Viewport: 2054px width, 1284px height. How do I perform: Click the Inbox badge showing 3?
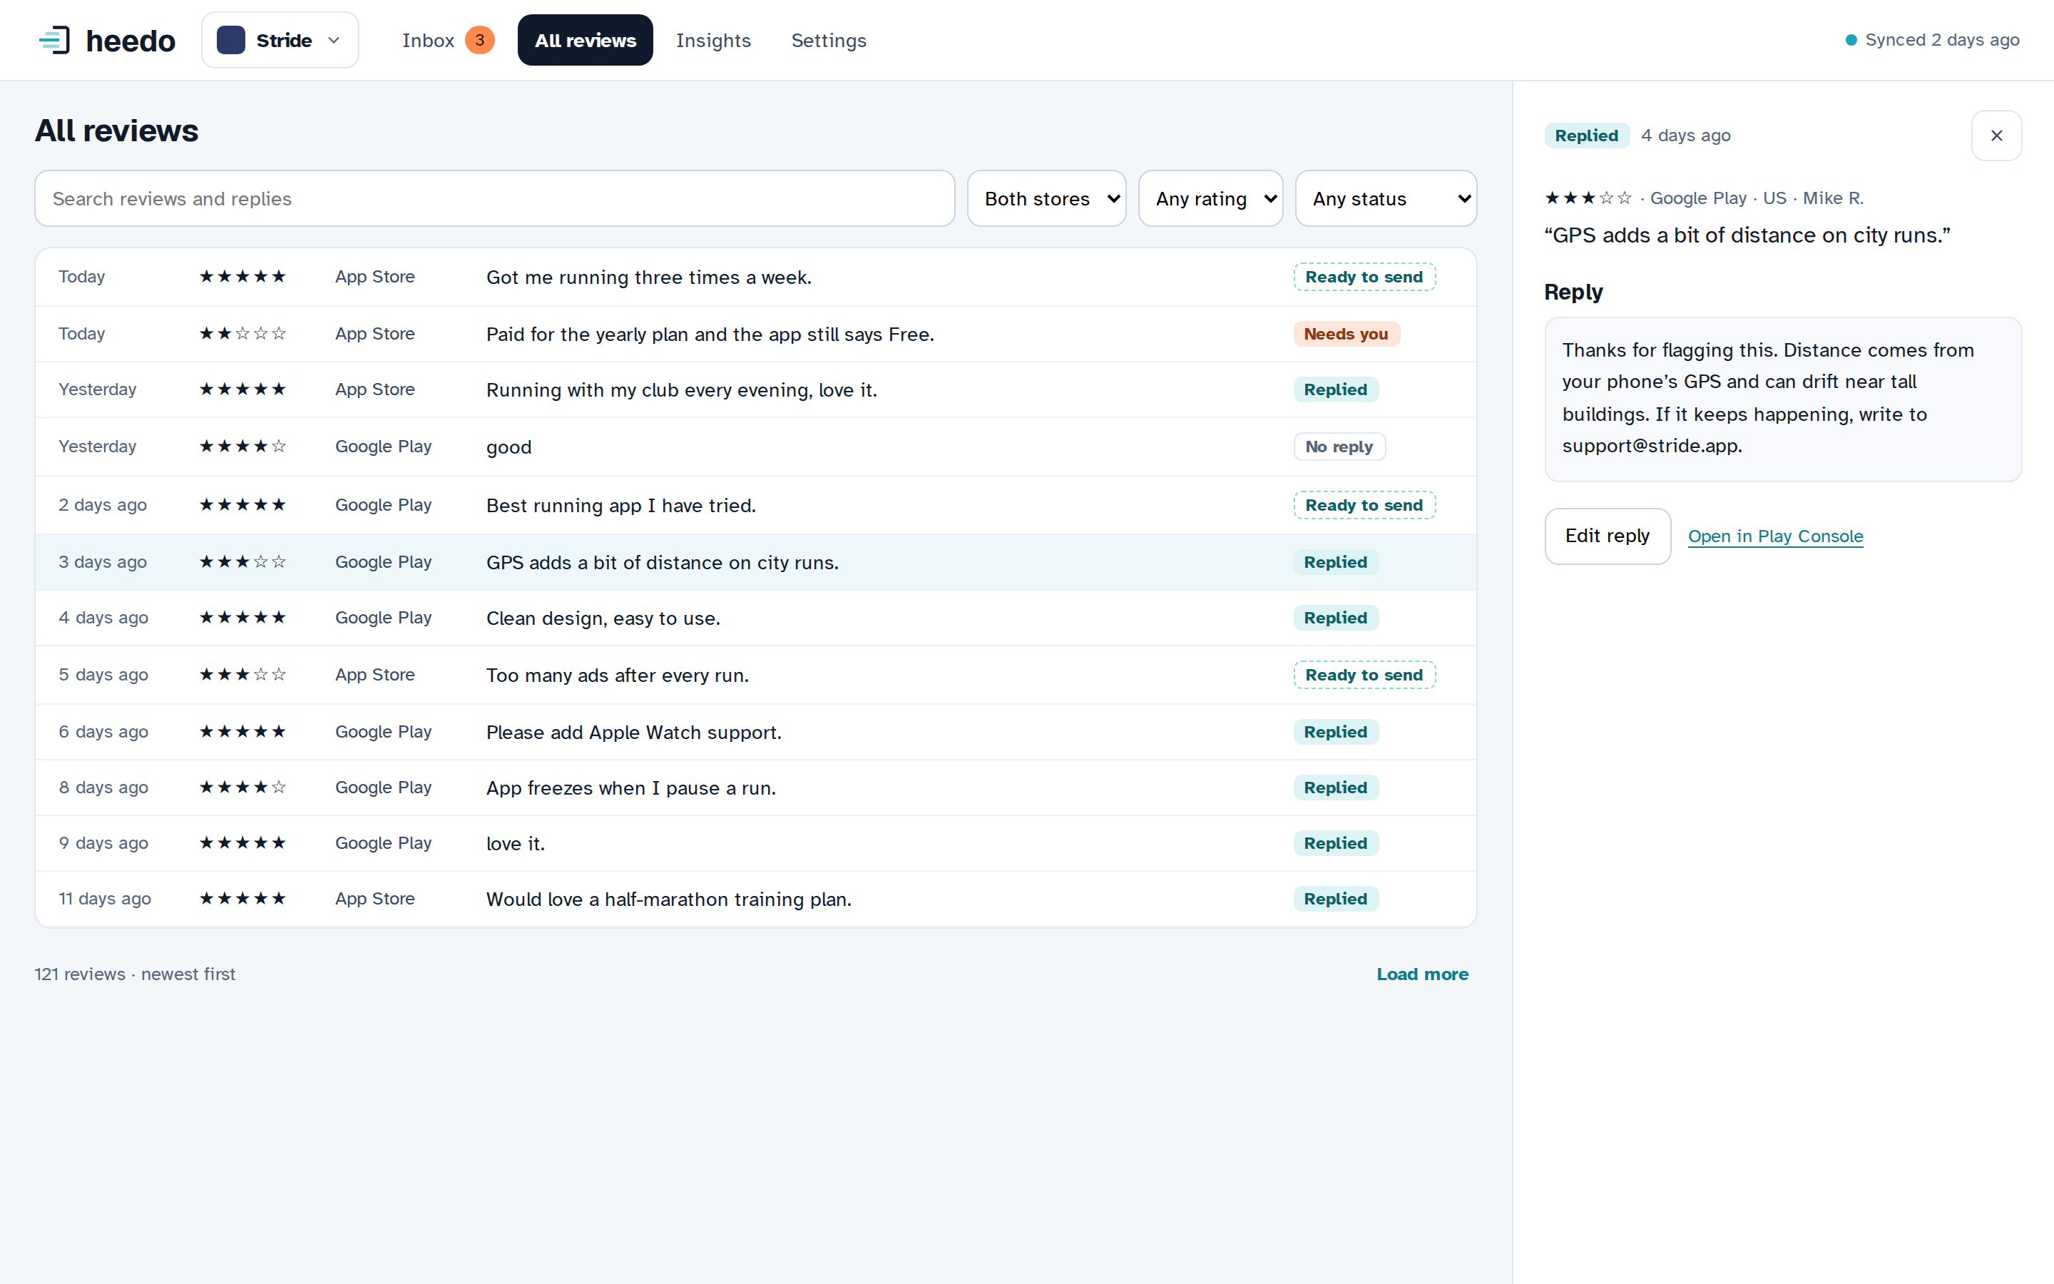[479, 40]
